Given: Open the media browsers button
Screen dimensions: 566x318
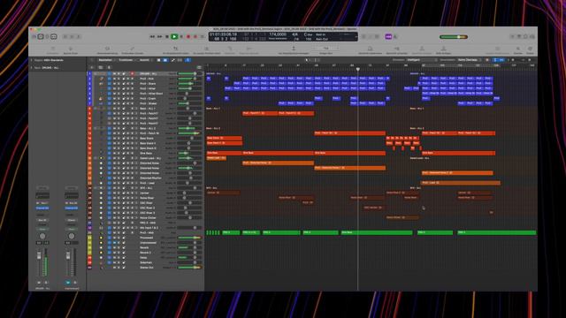Looking at the screenshot, I should coord(532,37).
